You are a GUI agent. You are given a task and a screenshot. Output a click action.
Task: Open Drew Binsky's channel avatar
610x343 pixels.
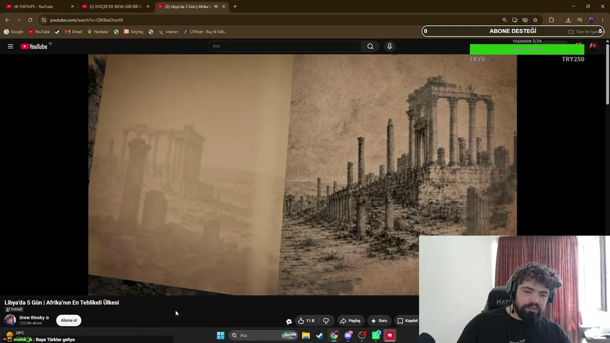tap(10, 320)
